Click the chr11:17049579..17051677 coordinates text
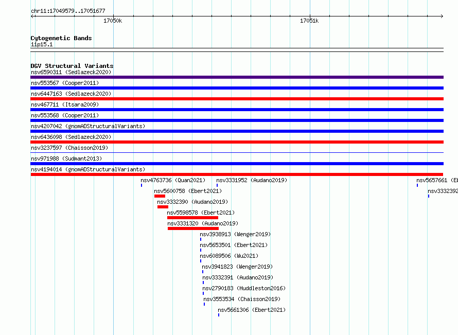Image resolution: width=458 pixels, height=335 pixels. pos(68,11)
